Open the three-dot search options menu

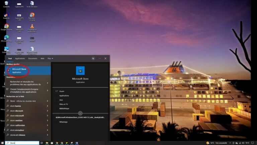click(99, 58)
